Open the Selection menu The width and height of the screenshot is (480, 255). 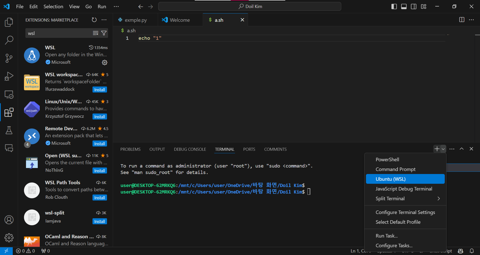click(x=53, y=6)
